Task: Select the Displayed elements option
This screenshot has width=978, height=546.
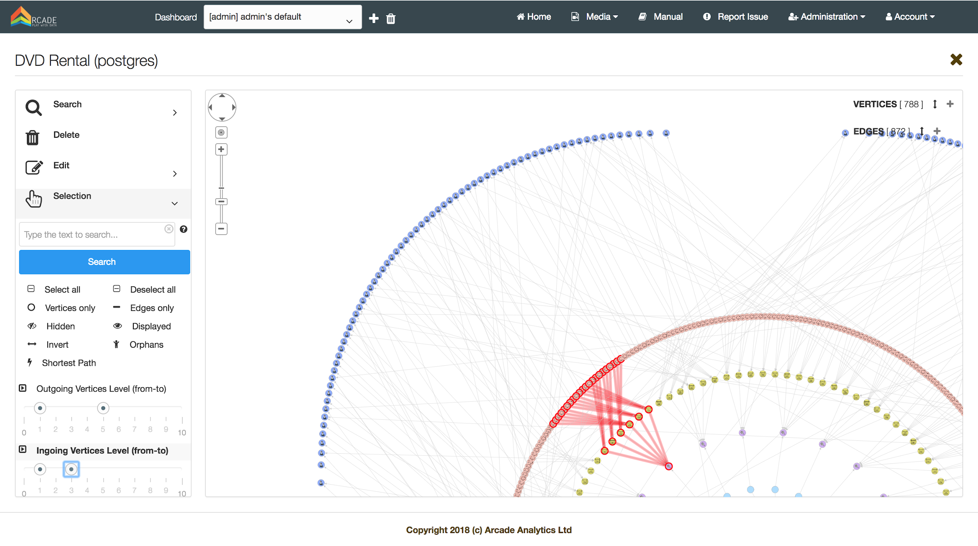Action: click(x=151, y=326)
